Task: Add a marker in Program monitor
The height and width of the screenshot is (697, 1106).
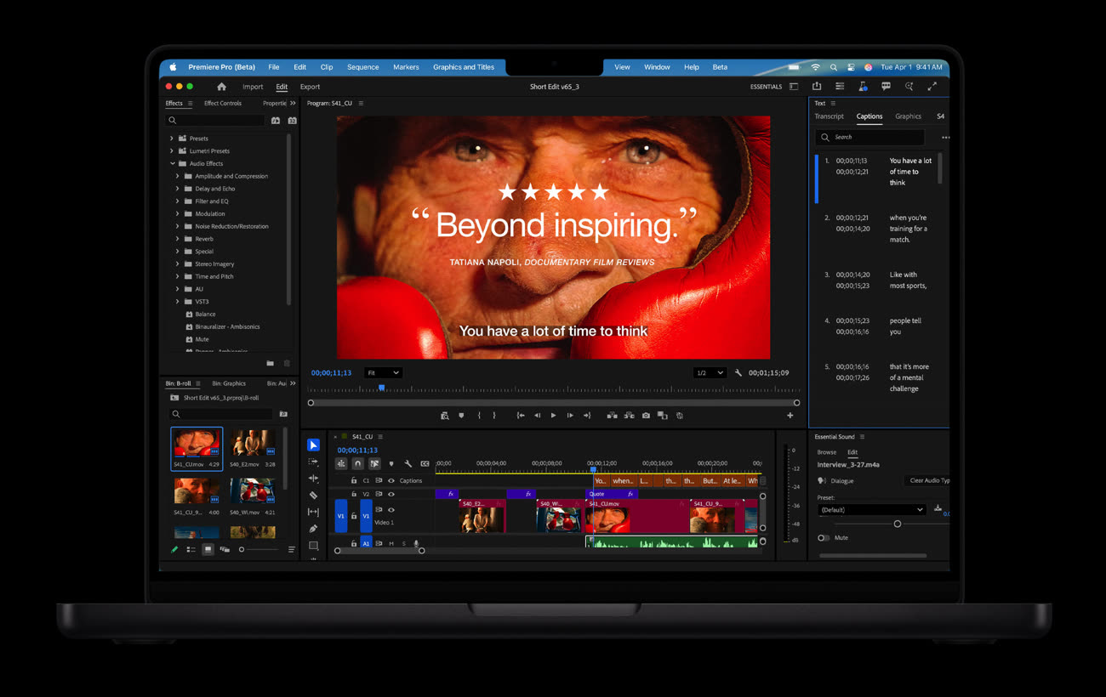Action: (461, 416)
